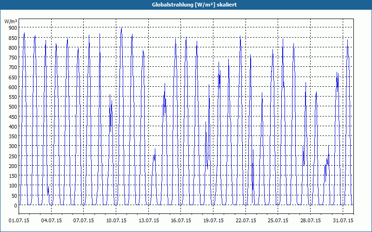Click the date label '22.07.15'

246,220
